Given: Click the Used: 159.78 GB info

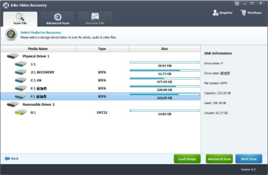Looking at the screenshot, I should (x=215, y=103).
